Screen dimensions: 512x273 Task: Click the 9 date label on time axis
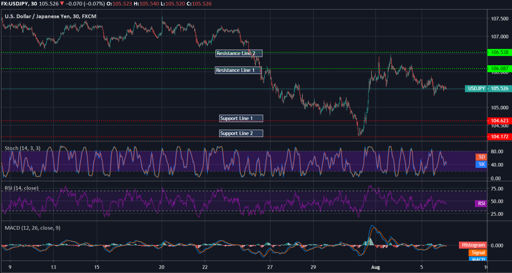[10, 267]
